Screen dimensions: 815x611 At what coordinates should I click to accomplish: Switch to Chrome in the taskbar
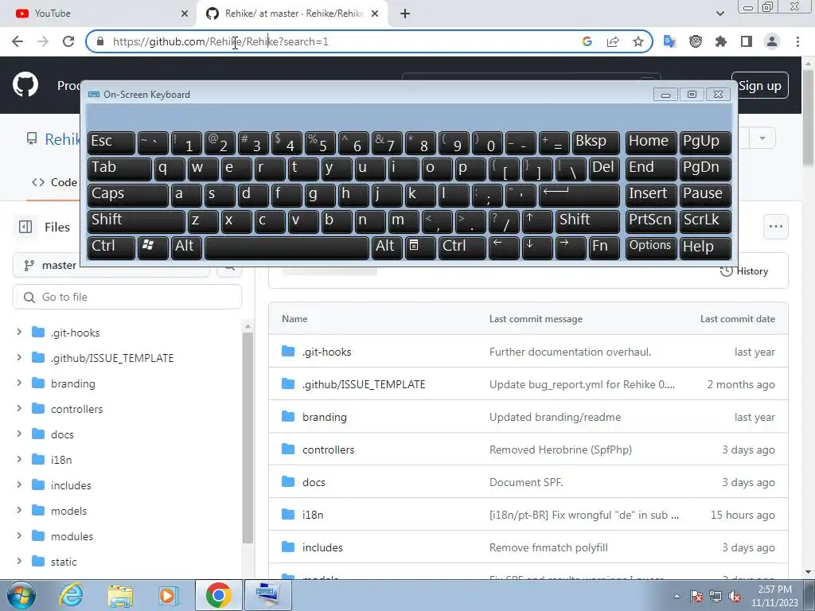click(218, 595)
